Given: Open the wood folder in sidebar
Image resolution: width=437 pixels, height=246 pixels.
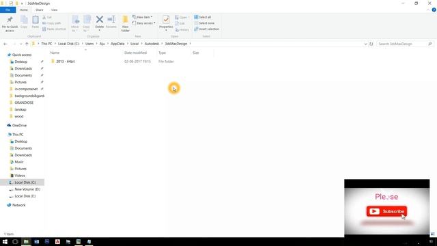Looking at the screenshot, I should pyautogui.click(x=19, y=116).
